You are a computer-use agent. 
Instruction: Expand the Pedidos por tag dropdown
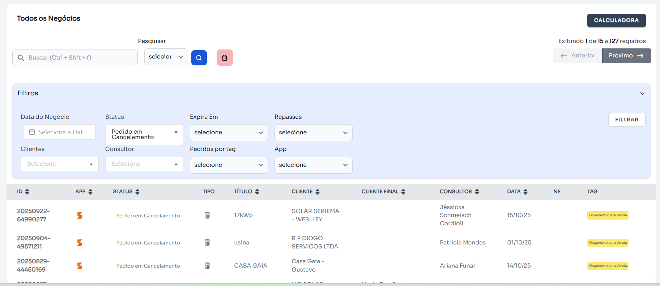(229, 165)
